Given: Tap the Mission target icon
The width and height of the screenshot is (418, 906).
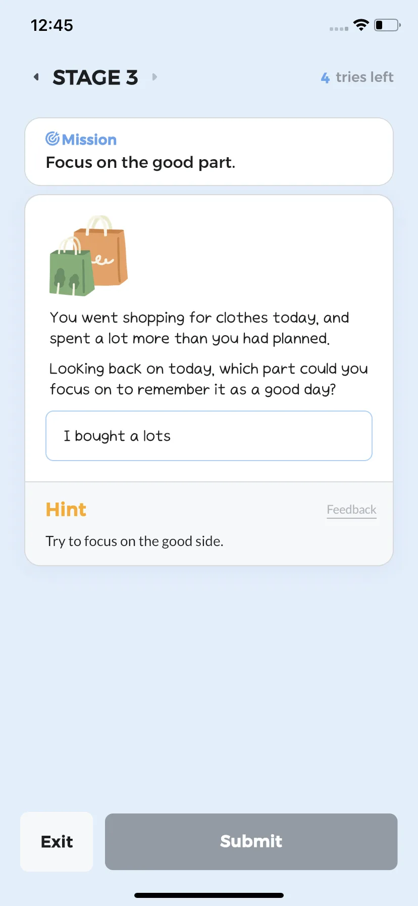Looking at the screenshot, I should (x=53, y=138).
